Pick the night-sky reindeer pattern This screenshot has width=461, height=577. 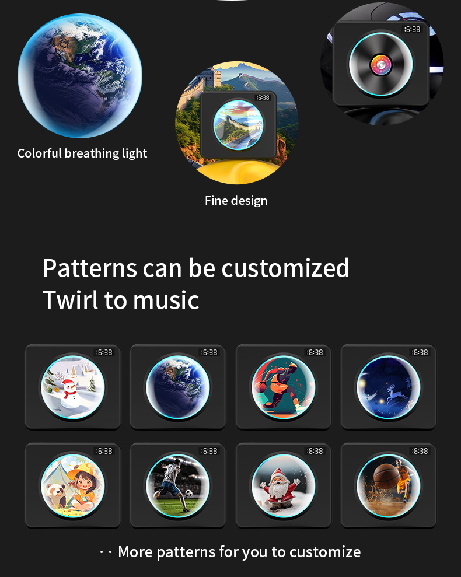tap(389, 387)
